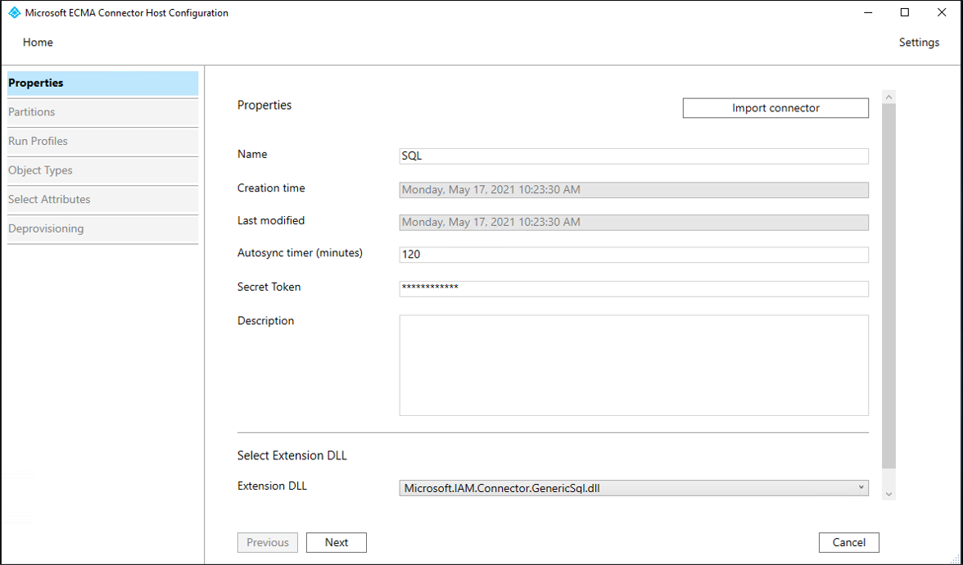
Task: Switch to Object Types page
Action: pyautogui.click(x=102, y=170)
